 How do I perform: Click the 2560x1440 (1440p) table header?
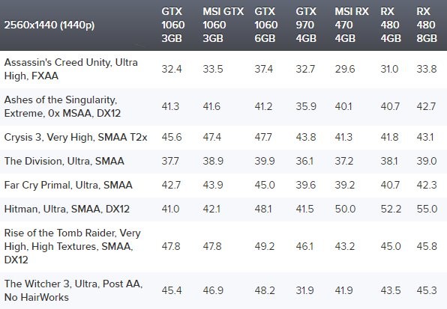click(49, 25)
